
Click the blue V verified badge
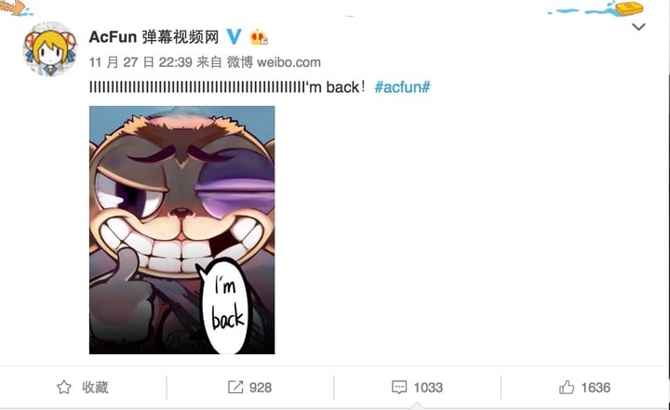[x=234, y=37]
